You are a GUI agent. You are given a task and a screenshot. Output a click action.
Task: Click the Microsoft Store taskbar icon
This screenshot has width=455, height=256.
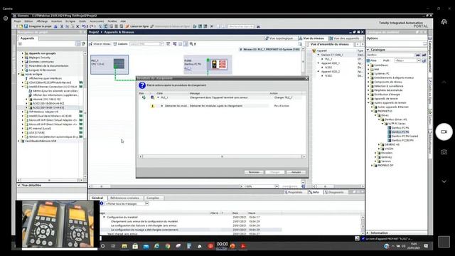135,246
